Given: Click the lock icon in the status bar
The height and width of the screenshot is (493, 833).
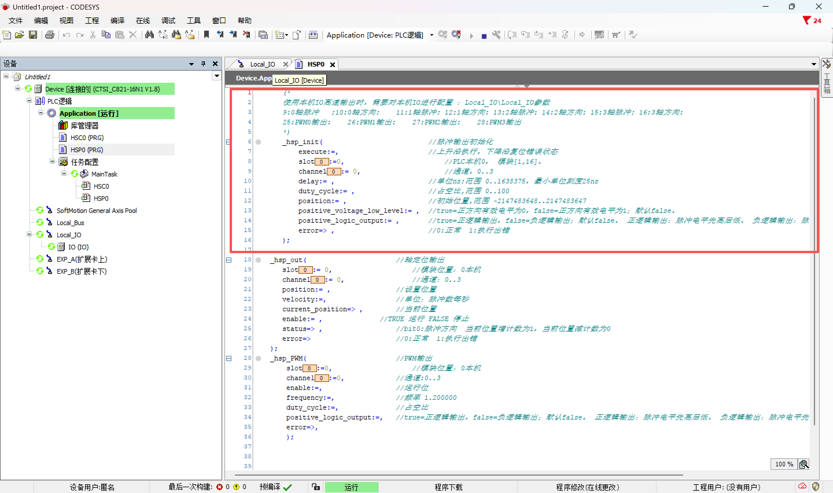Looking at the screenshot, I should (316, 487).
